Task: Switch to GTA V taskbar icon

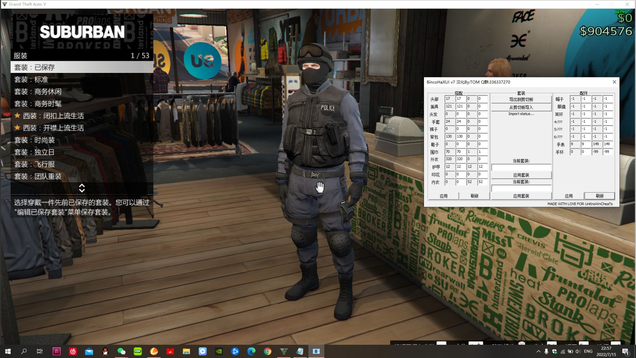Action: pos(284,351)
